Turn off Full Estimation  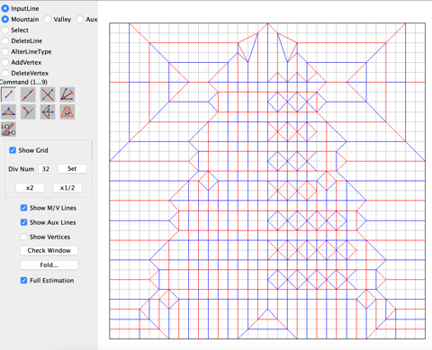click(x=23, y=280)
